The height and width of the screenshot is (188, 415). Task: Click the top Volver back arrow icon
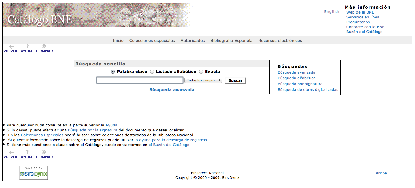(11, 46)
